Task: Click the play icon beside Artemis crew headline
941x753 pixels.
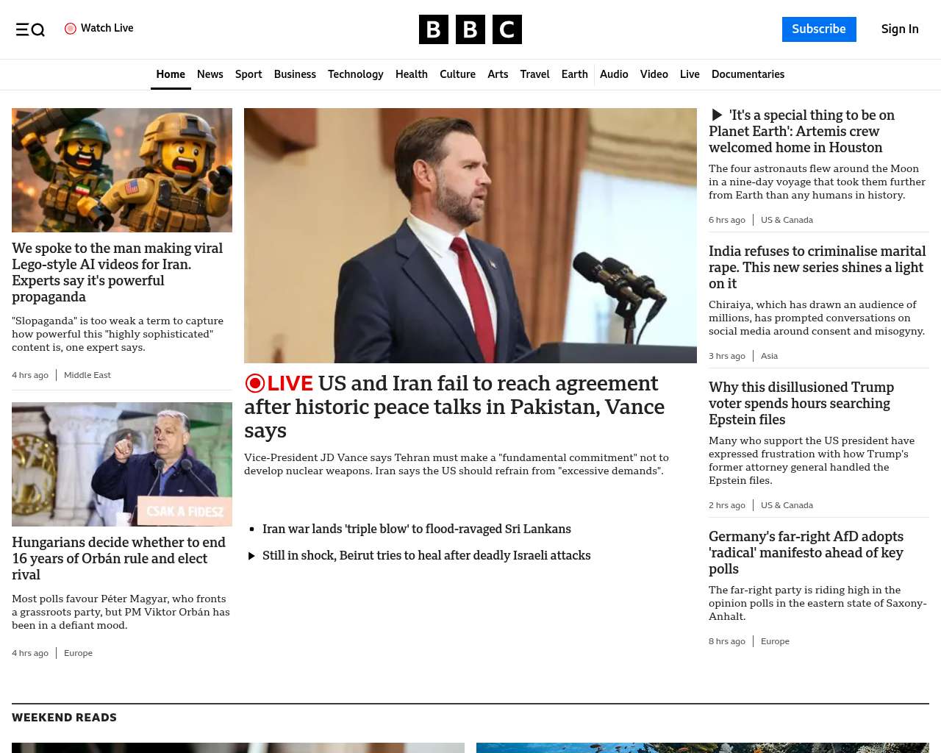Action: tap(717, 115)
